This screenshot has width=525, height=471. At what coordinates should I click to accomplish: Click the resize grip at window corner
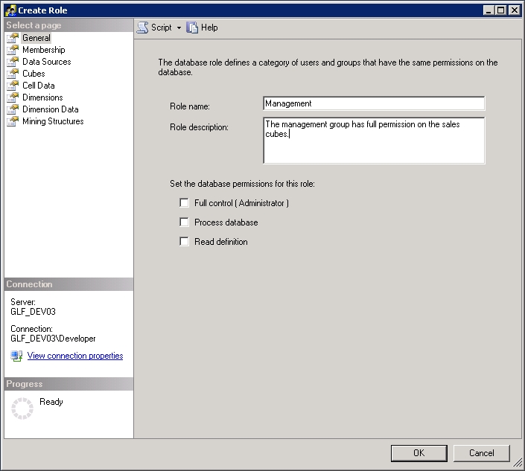[x=518, y=463]
